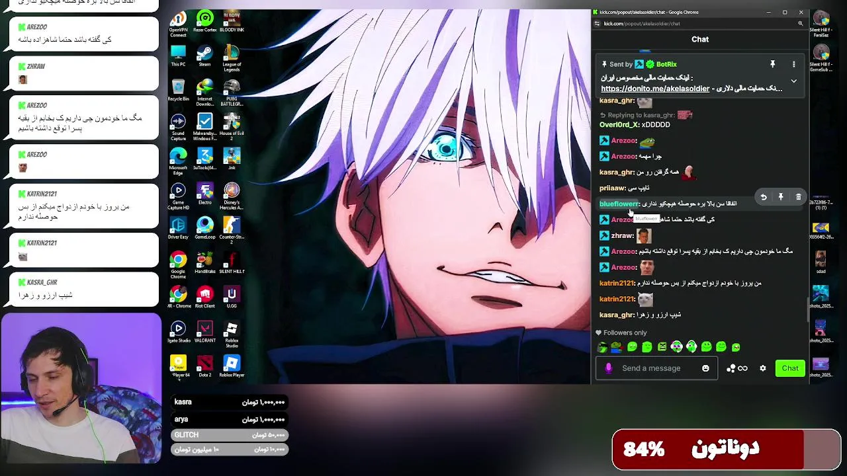
Task: Select the BLOODY INK desktop icon
Action: (x=232, y=22)
